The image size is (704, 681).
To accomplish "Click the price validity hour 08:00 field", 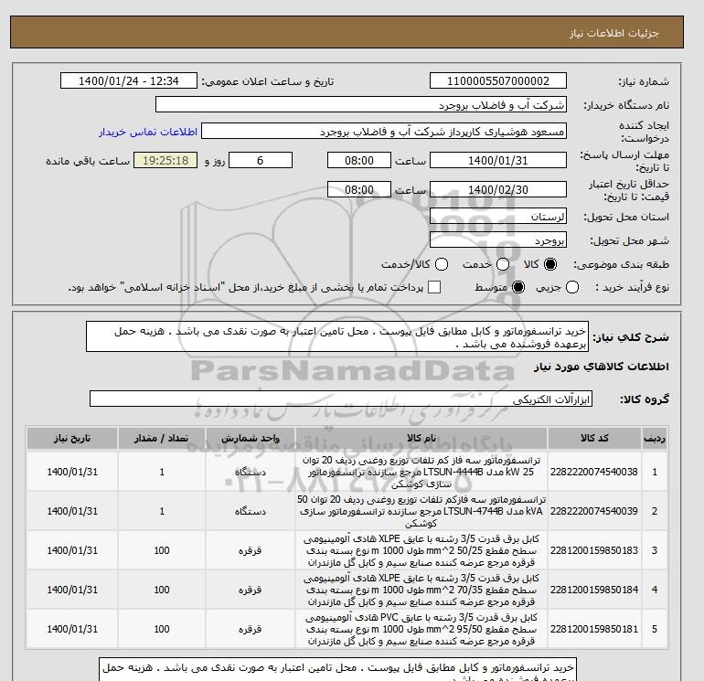I will (x=359, y=189).
